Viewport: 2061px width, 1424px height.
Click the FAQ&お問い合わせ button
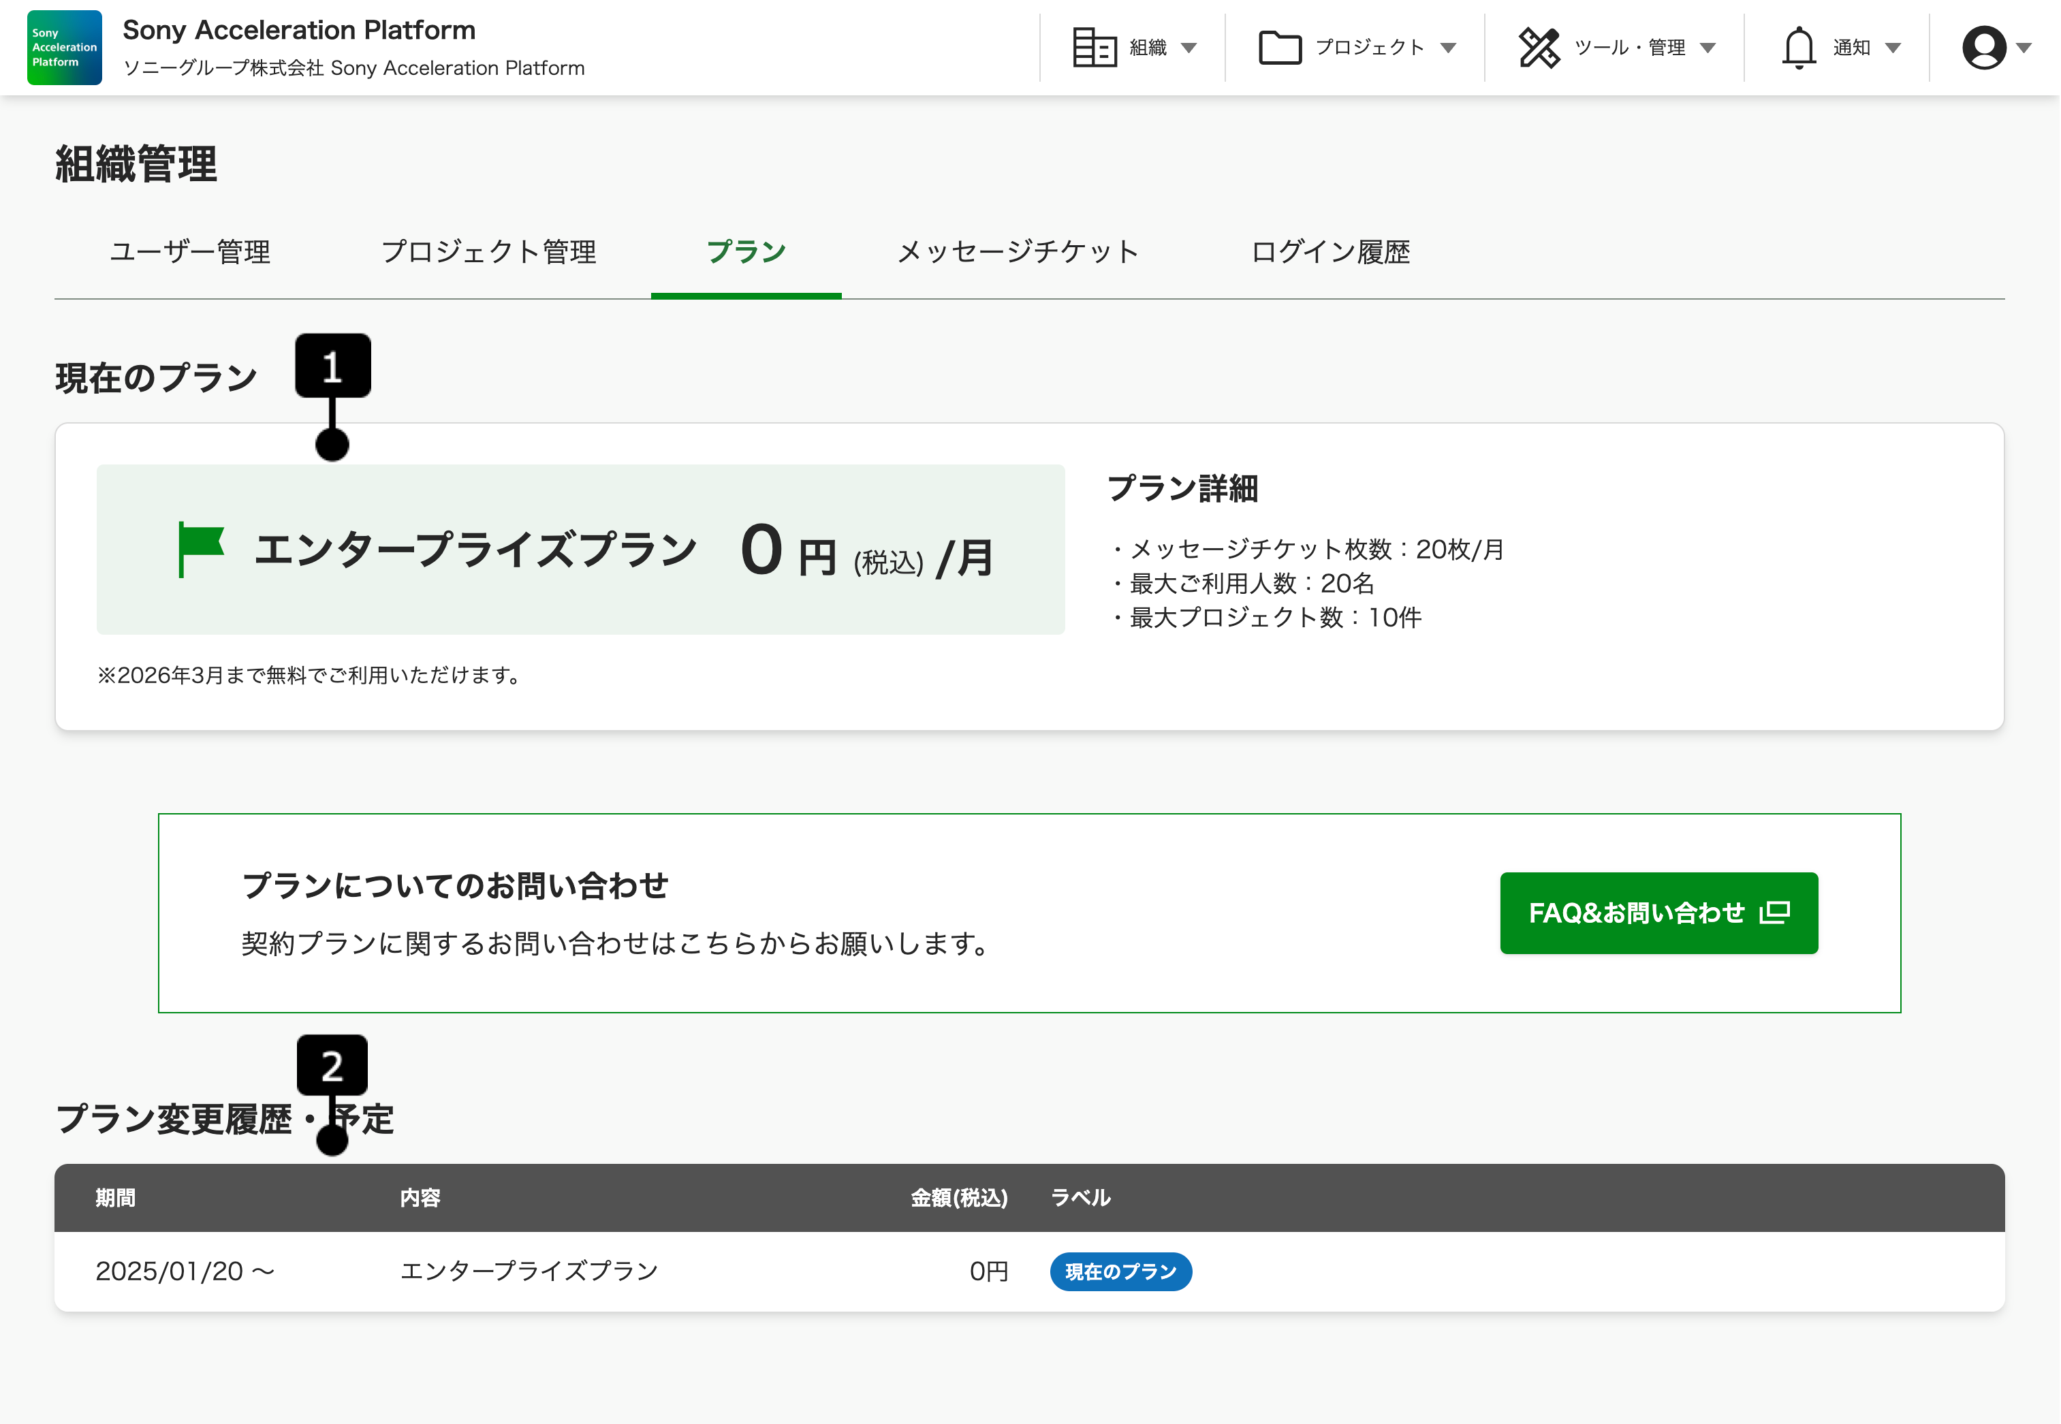(1658, 913)
